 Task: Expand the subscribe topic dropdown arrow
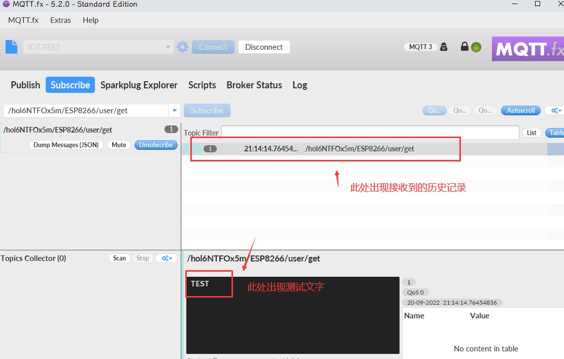[175, 110]
